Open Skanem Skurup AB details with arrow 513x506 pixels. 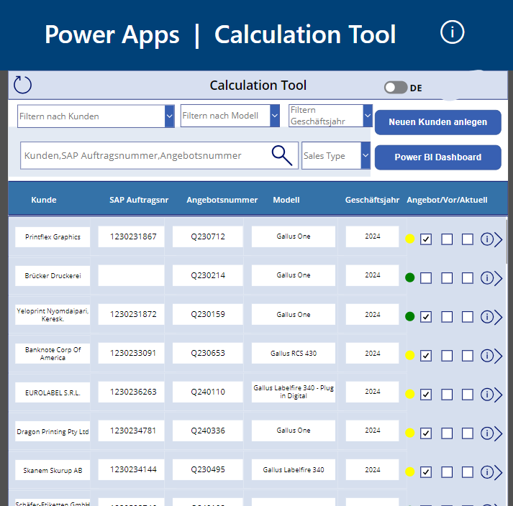[x=499, y=472]
